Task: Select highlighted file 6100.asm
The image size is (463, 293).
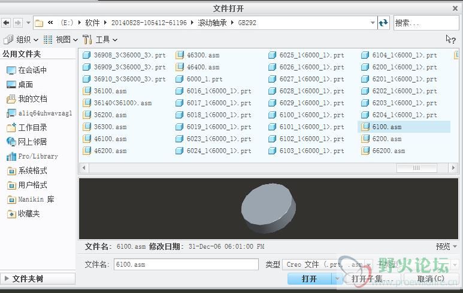Action: click(404, 127)
